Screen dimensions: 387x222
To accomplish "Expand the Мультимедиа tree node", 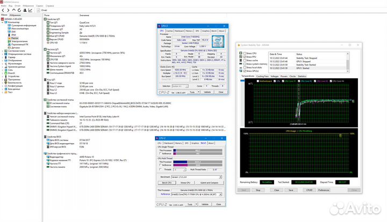I will coord(3,64).
